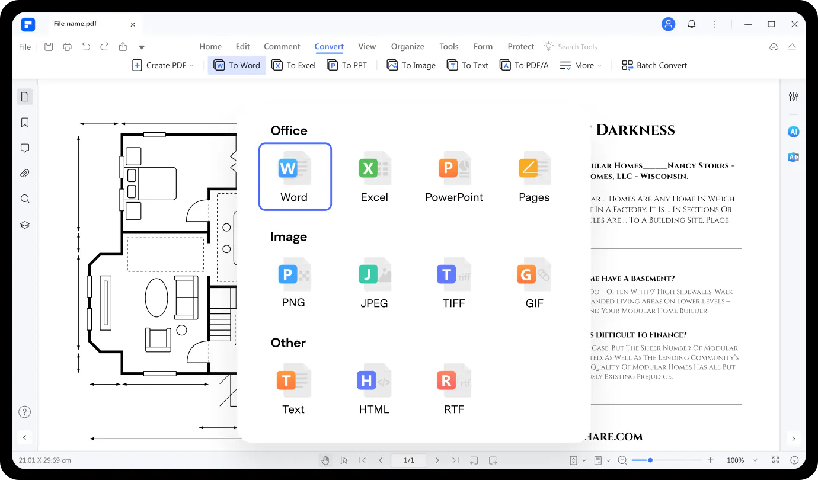Open the bookmarks panel in sidebar
This screenshot has height=480, width=818.
point(25,123)
